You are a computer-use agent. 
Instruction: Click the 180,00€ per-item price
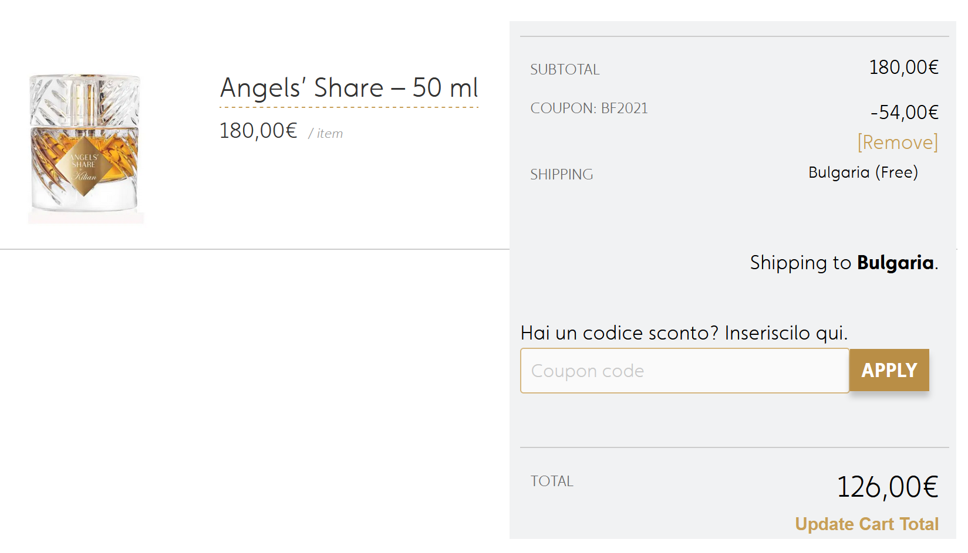[x=258, y=131]
